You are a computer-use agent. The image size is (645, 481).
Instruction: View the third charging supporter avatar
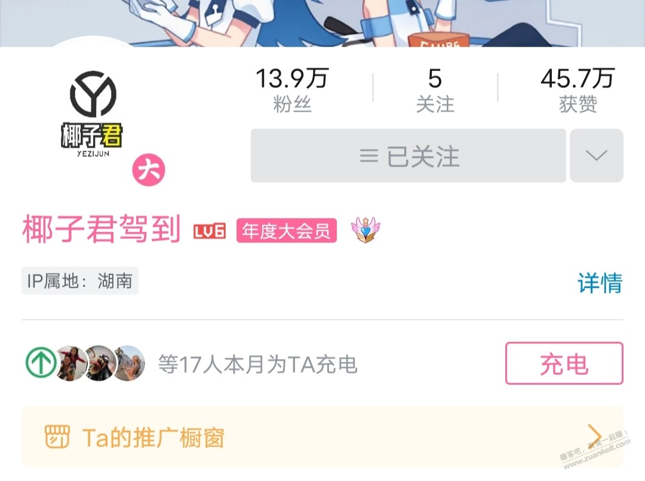pyautogui.click(x=130, y=363)
